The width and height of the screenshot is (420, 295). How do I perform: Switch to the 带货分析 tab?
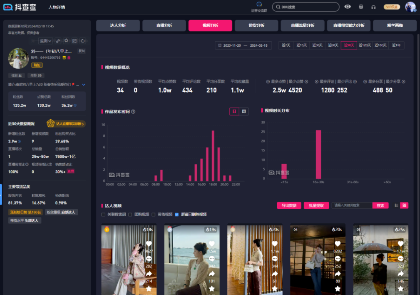tap(256, 25)
